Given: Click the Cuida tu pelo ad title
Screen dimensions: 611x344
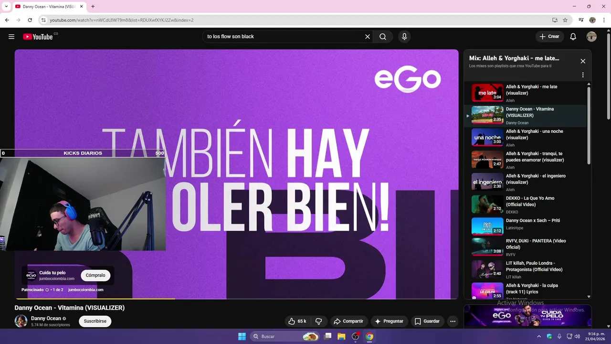Looking at the screenshot, I should 53,273.
